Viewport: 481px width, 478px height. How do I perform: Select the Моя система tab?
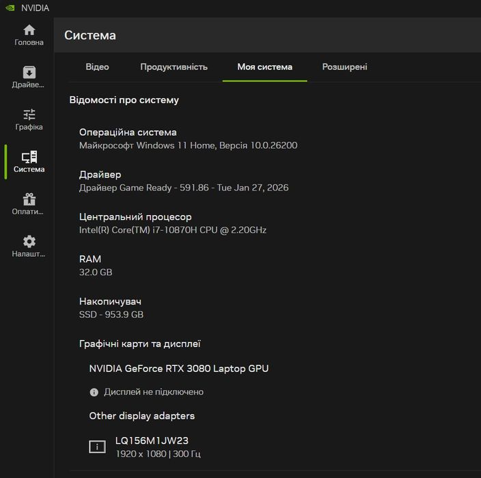pyautogui.click(x=264, y=67)
